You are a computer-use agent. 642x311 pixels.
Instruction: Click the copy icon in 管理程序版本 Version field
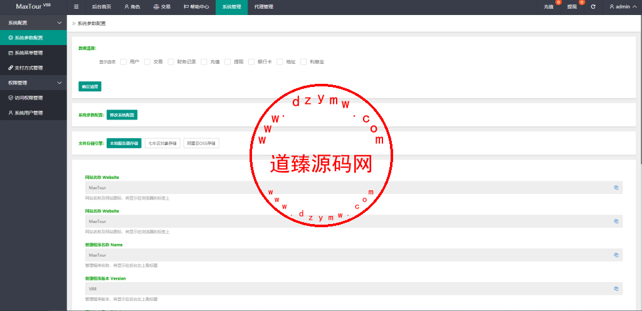click(616, 288)
